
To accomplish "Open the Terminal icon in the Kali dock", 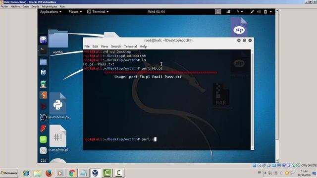I will coord(43,50).
